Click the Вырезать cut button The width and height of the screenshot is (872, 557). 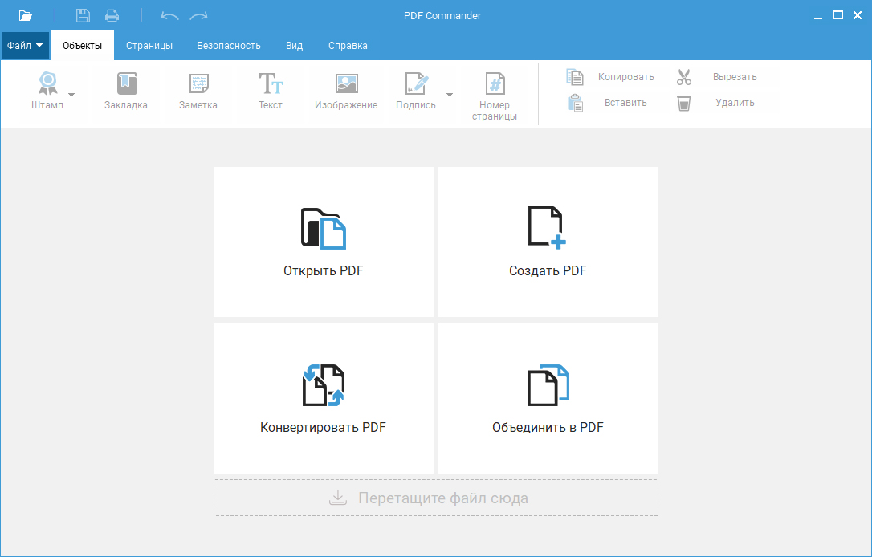tap(717, 77)
